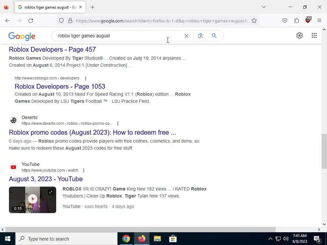The image size is (327, 245).
Task: Open the uBlock Origin extension icon
Action: 308,20
